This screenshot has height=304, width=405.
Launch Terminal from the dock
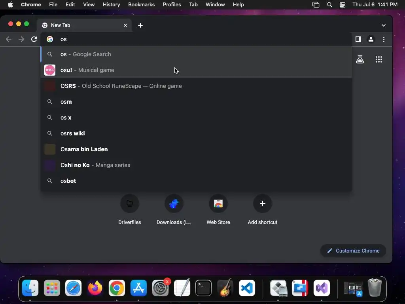tap(204, 288)
